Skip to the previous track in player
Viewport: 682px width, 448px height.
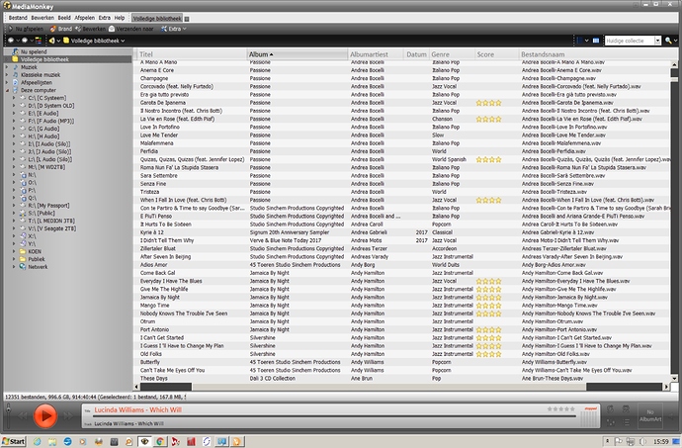point(23,415)
